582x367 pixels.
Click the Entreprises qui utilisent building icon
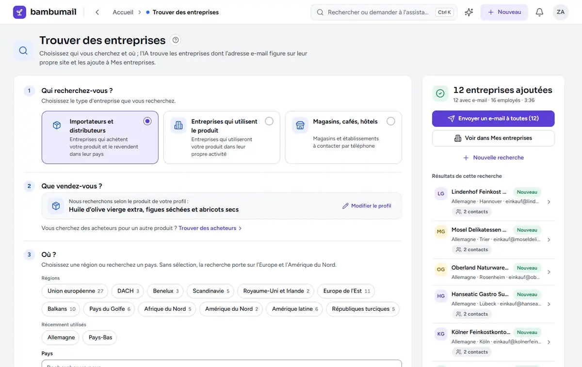[178, 125]
